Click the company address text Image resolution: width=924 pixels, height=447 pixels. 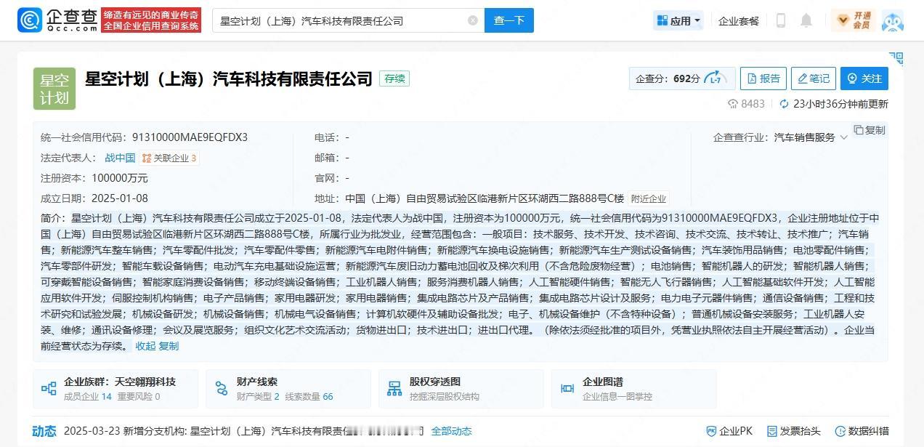point(484,198)
